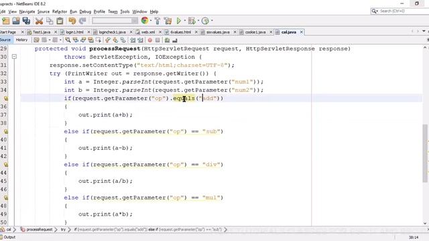
Task: Toggle Rectangular Selection mode
Action: pyautogui.click(x=99, y=40)
